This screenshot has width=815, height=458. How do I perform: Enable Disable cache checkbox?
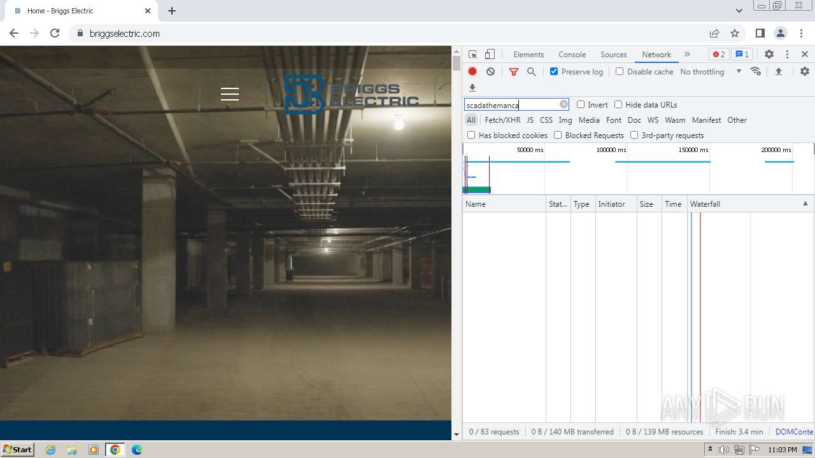point(620,71)
